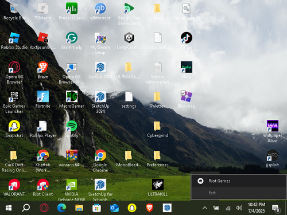This screenshot has height=215, width=287.
Task: Open SketchUp from the taskbar
Action: pyautogui.click(x=167, y=208)
